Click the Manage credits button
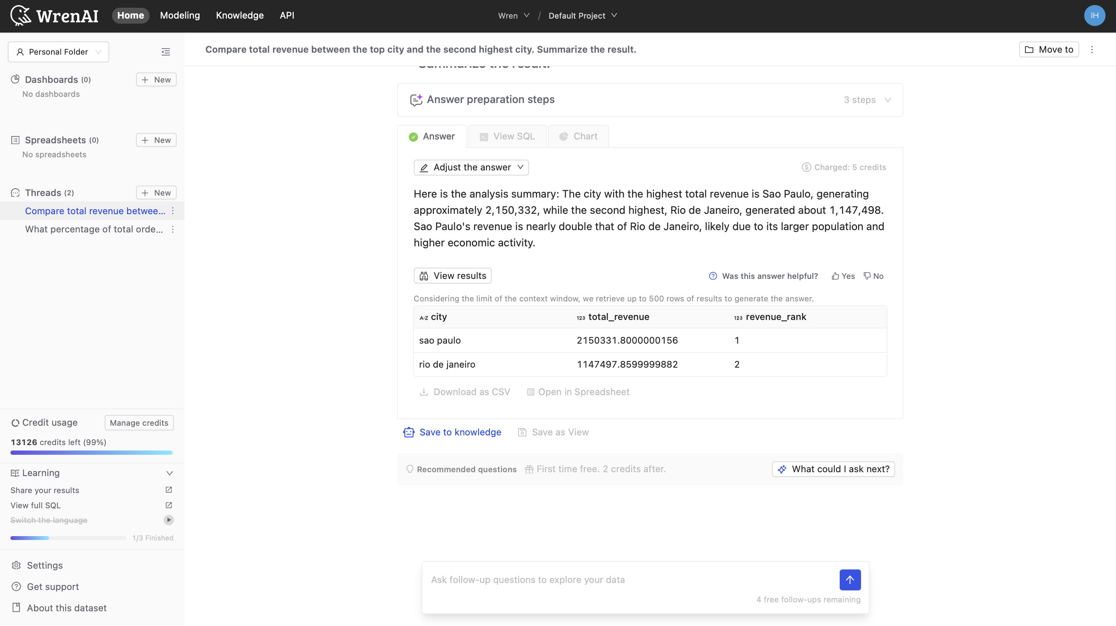Screen dimensions: 1116x626 pyautogui.click(x=139, y=422)
